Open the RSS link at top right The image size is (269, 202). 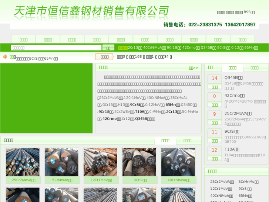pyautogui.click(x=249, y=12)
